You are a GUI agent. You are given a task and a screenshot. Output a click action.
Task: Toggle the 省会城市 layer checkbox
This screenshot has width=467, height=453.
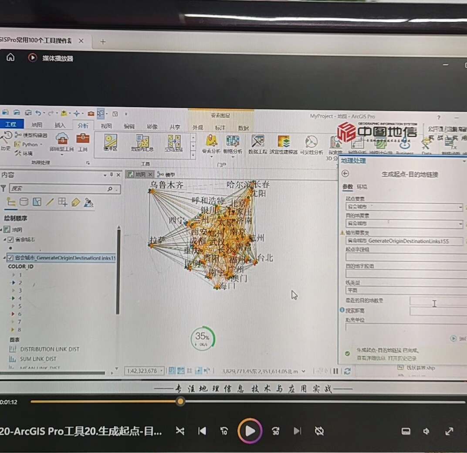pos(11,240)
